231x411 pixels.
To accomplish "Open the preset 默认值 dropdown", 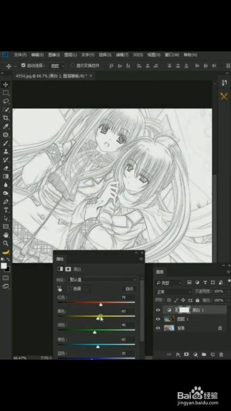I will 102,279.
